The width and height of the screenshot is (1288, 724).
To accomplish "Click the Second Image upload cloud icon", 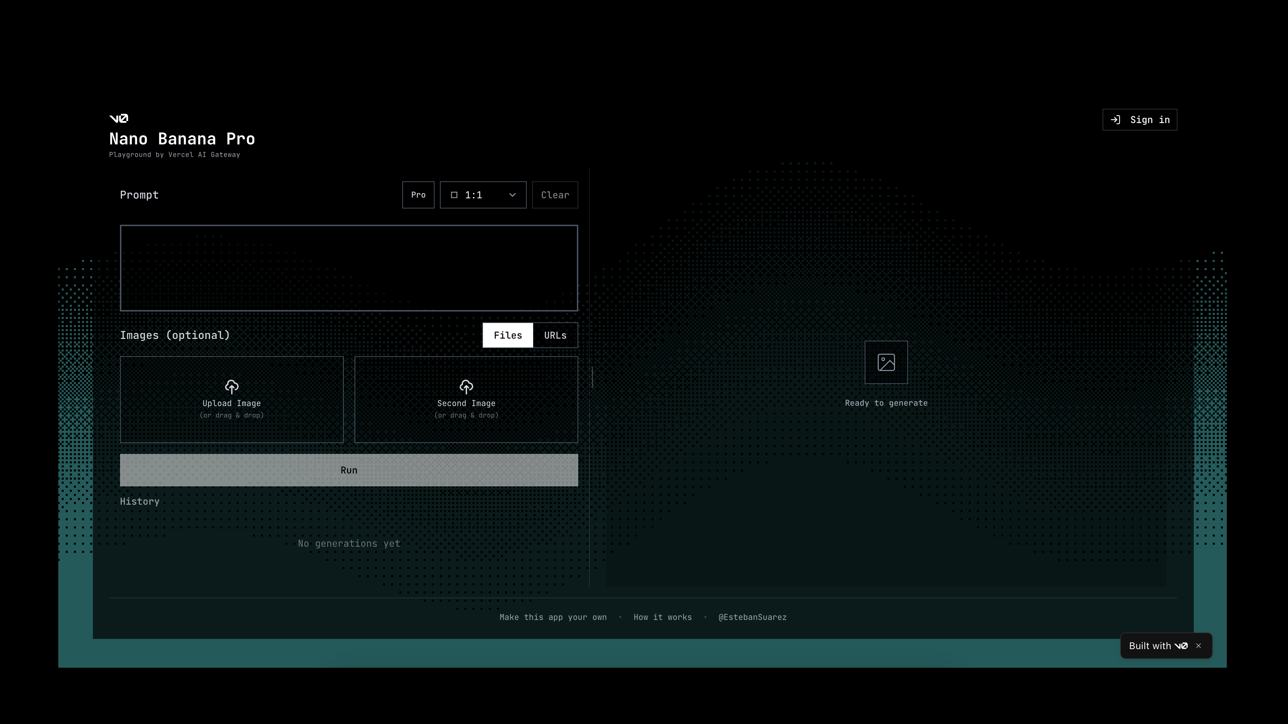I will [466, 386].
